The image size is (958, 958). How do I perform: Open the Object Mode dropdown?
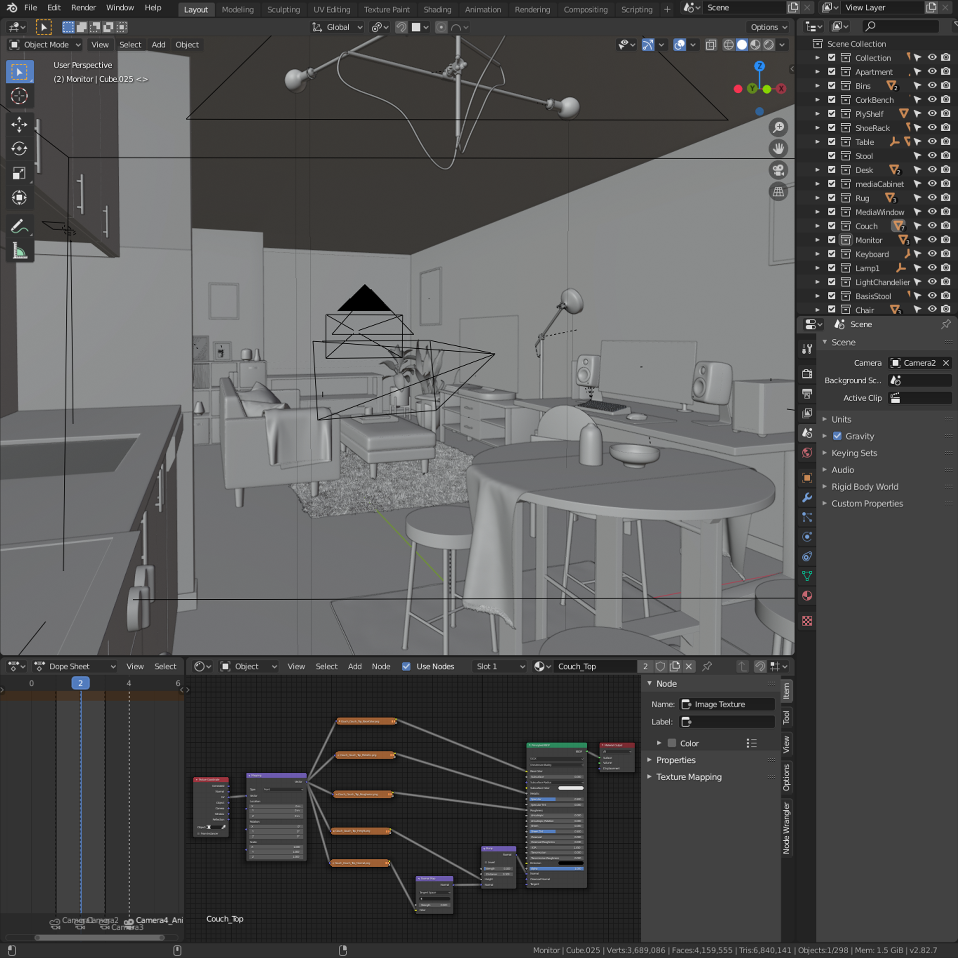pyautogui.click(x=45, y=45)
